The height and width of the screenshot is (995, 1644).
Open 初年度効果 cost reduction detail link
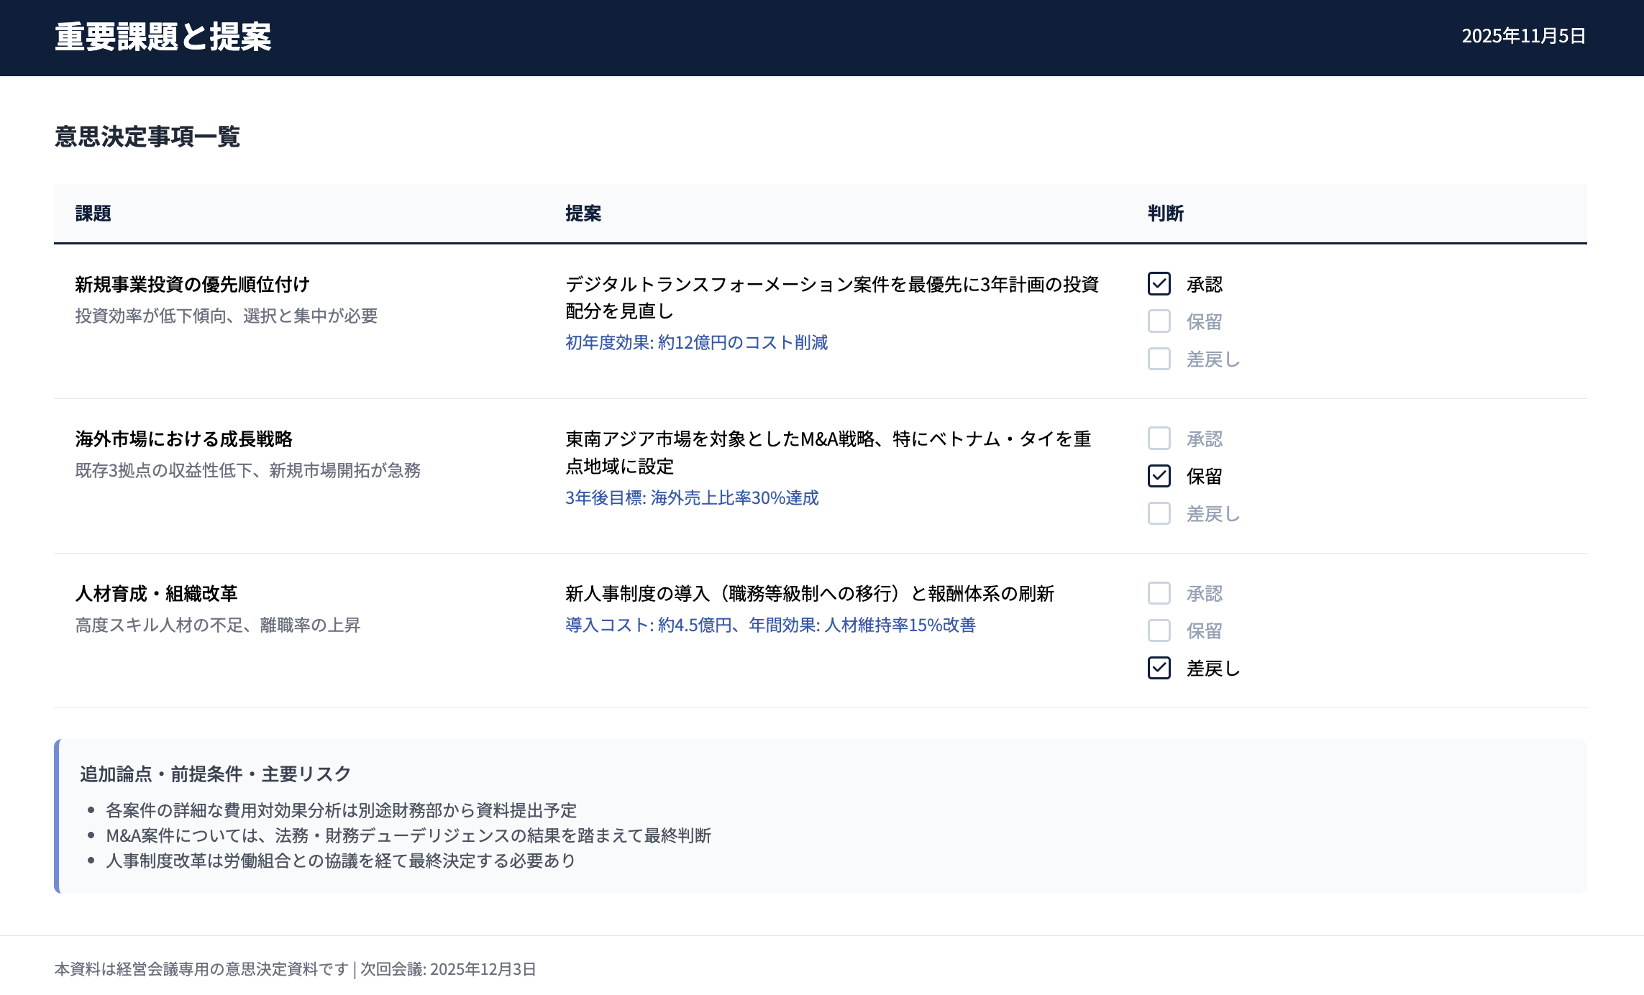[x=696, y=343]
